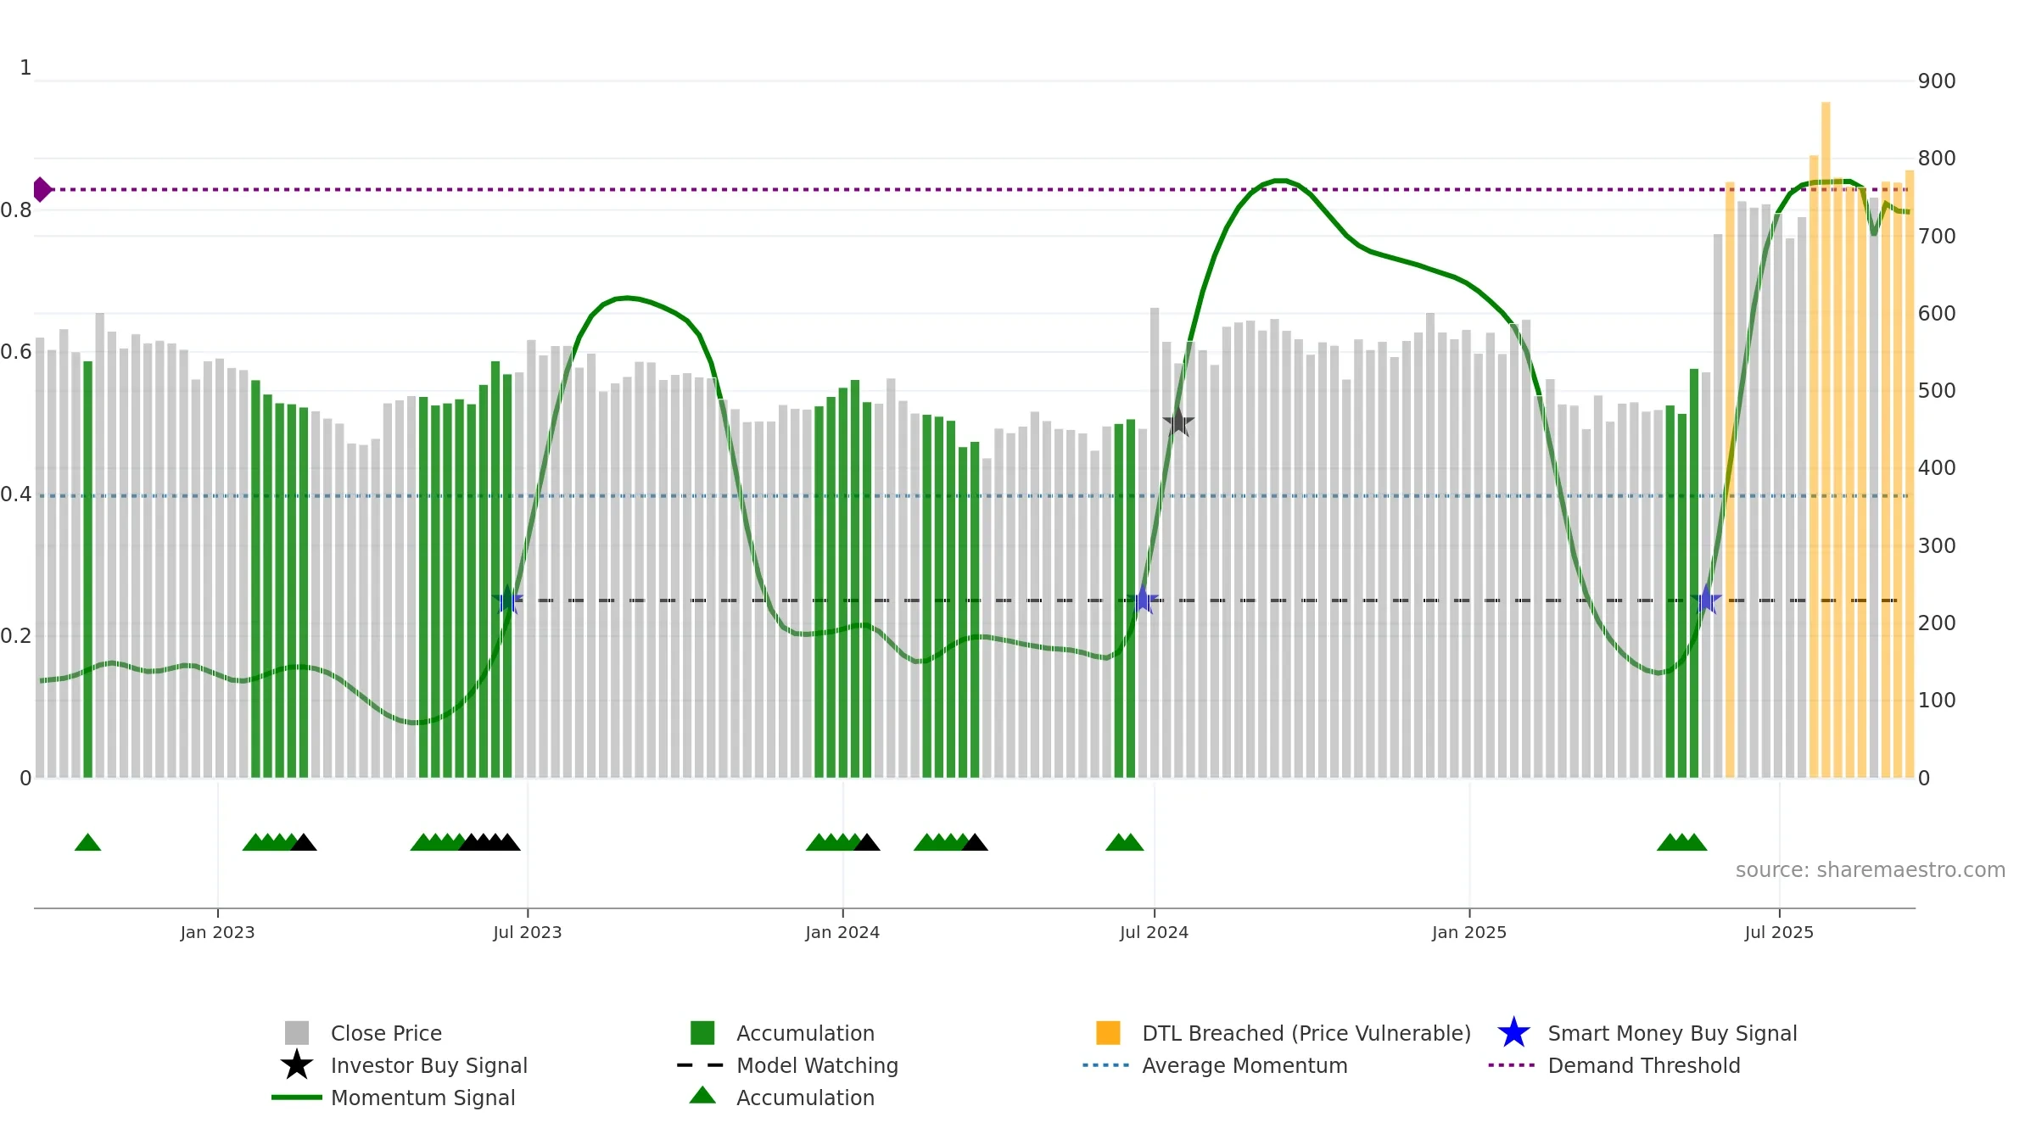The height and width of the screenshot is (1145, 2036).
Task: Click the Jan 2024 axis tick label
Action: pos(842,933)
